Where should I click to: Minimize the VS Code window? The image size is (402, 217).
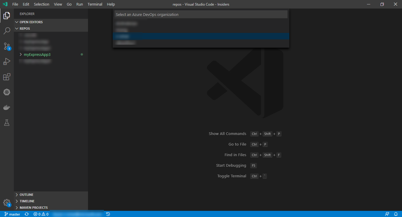[368, 4]
